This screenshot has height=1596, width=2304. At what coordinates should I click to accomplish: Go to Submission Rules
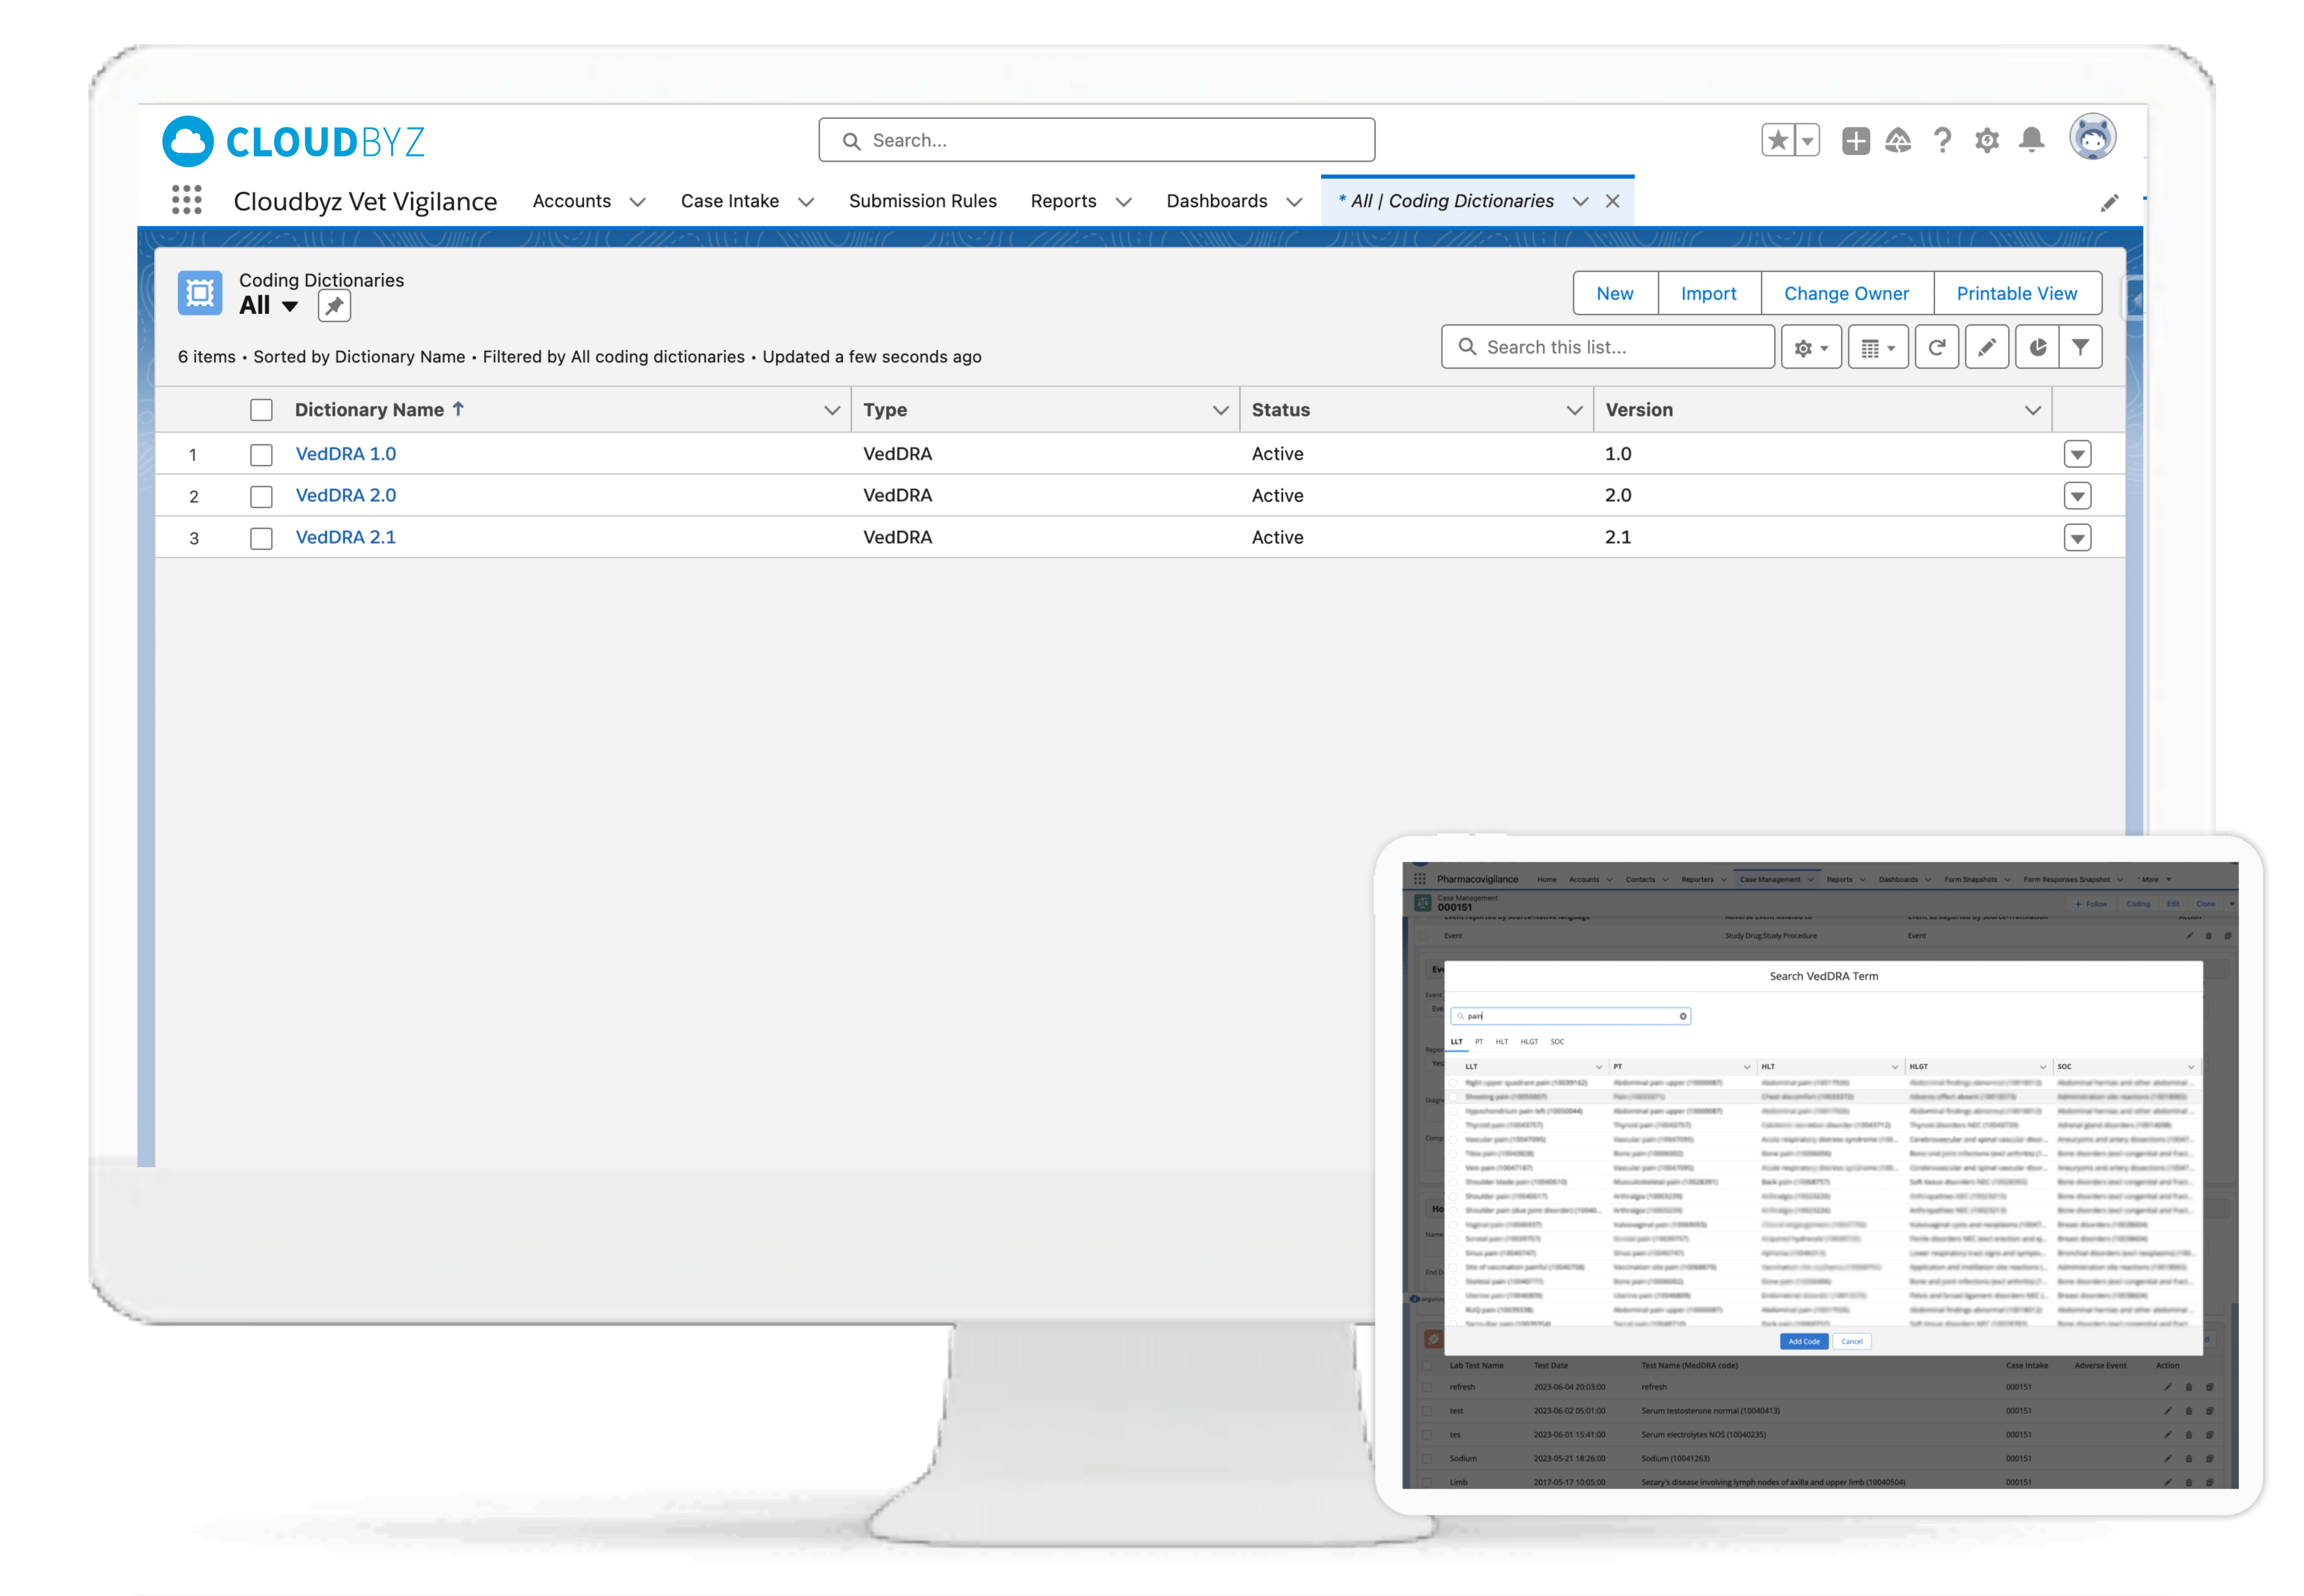[922, 201]
